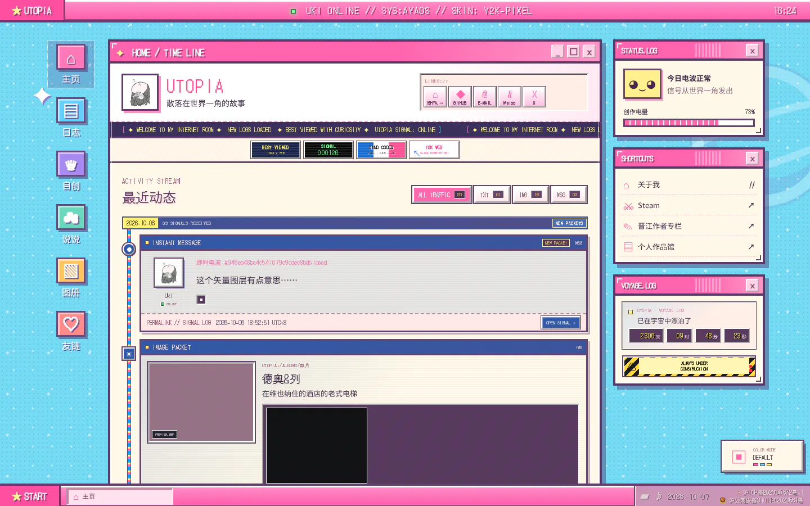This screenshot has width=810, height=506.
Task: Open the 图册 album desktop icon
Action: click(71, 278)
